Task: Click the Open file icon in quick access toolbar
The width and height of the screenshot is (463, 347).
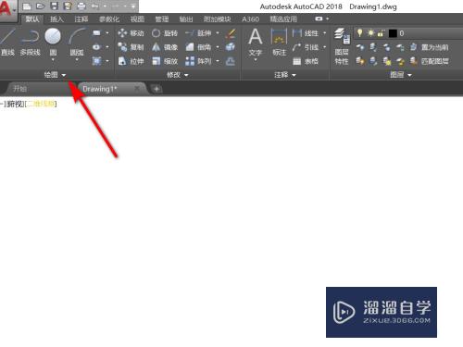Action: pos(40,6)
